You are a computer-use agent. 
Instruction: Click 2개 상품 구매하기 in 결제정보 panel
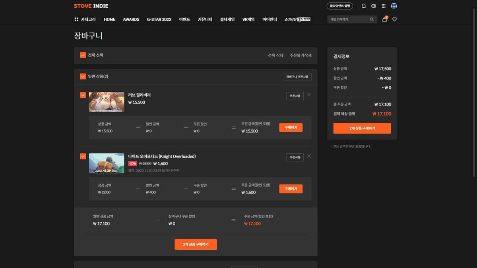tap(362, 128)
